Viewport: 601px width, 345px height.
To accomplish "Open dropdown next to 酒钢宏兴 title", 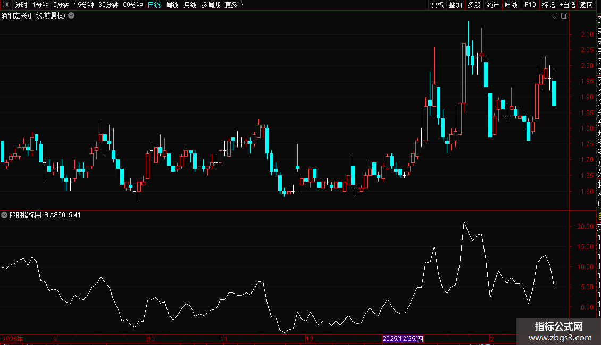I will 71,16.
